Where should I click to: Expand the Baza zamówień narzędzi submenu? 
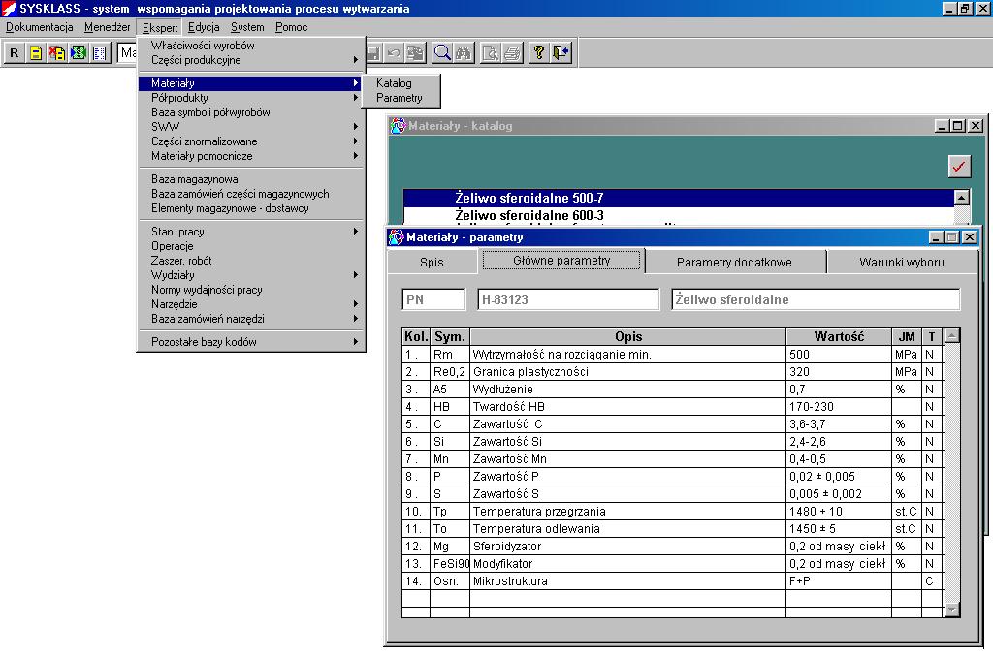(251, 319)
